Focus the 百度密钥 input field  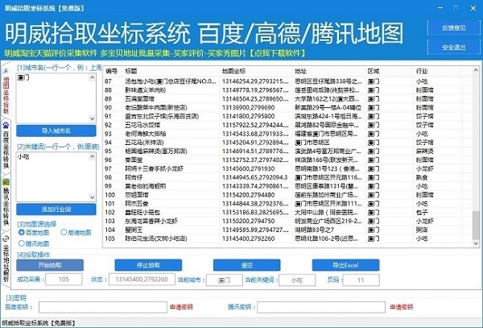103,307
